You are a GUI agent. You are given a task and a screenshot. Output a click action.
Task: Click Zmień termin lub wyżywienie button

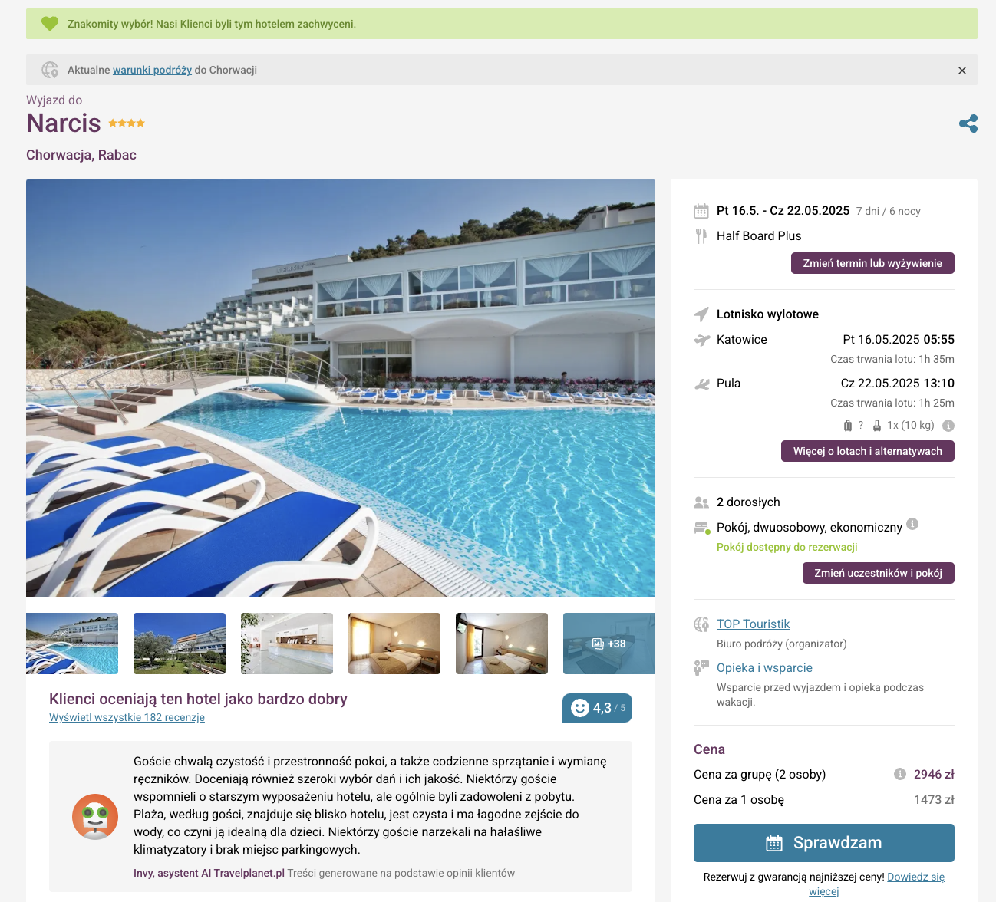(872, 263)
